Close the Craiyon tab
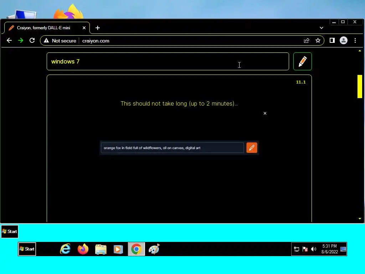 click(x=84, y=28)
